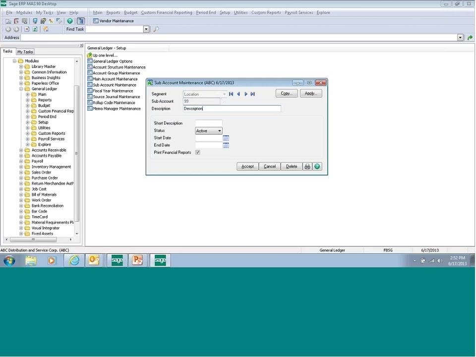Click the Home icon in navigation toolbar

[x=46, y=29]
